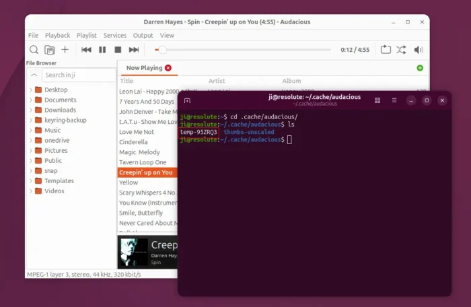Expand the Pictures folder
The width and height of the screenshot is (471, 307).
[x=31, y=150]
